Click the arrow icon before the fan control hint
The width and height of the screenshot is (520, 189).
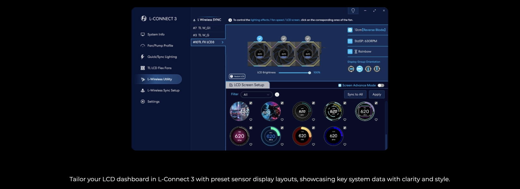point(230,20)
